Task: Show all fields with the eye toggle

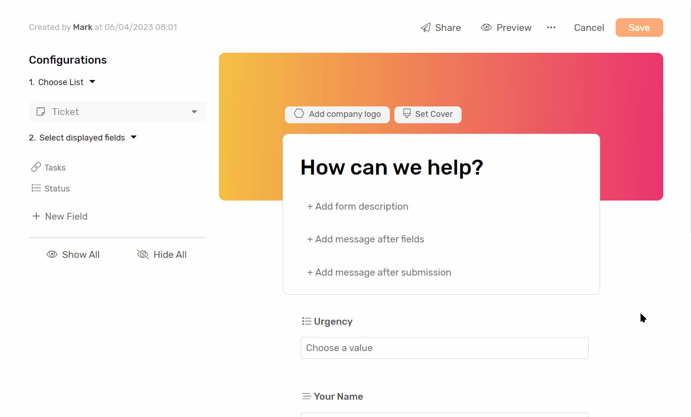Action: click(x=73, y=254)
